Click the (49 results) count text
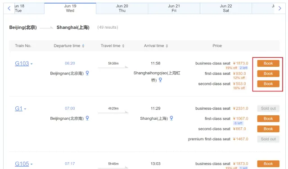 click(108, 27)
